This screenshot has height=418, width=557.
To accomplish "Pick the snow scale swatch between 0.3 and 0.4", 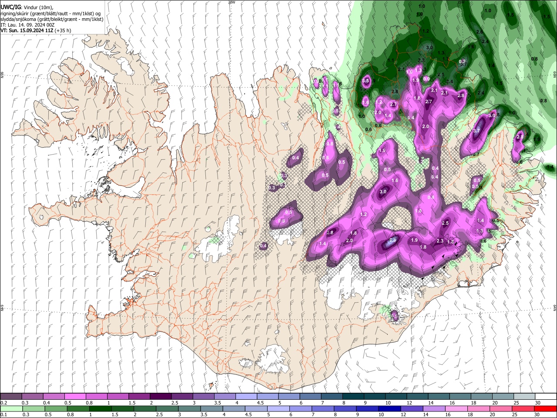I will [32, 397].
